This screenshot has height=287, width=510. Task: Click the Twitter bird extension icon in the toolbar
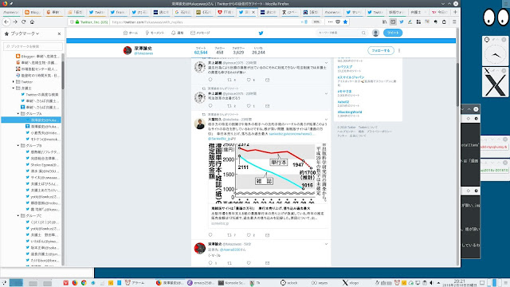coord(402,22)
